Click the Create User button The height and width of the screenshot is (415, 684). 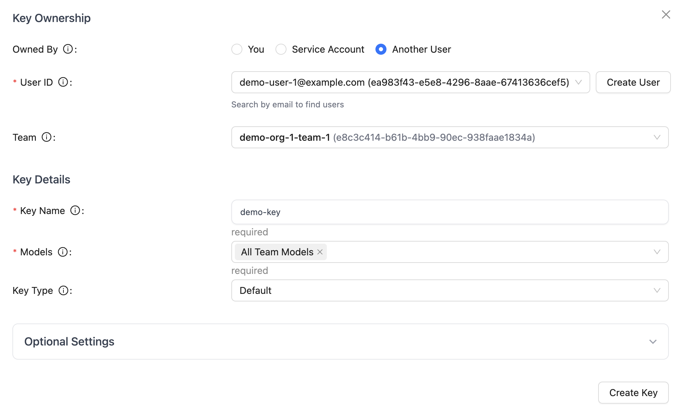[633, 82]
